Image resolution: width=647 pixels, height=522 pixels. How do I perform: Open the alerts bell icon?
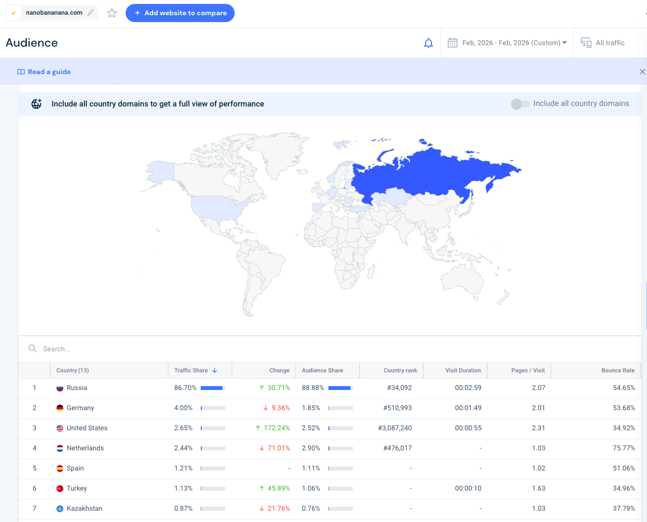click(x=428, y=43)
